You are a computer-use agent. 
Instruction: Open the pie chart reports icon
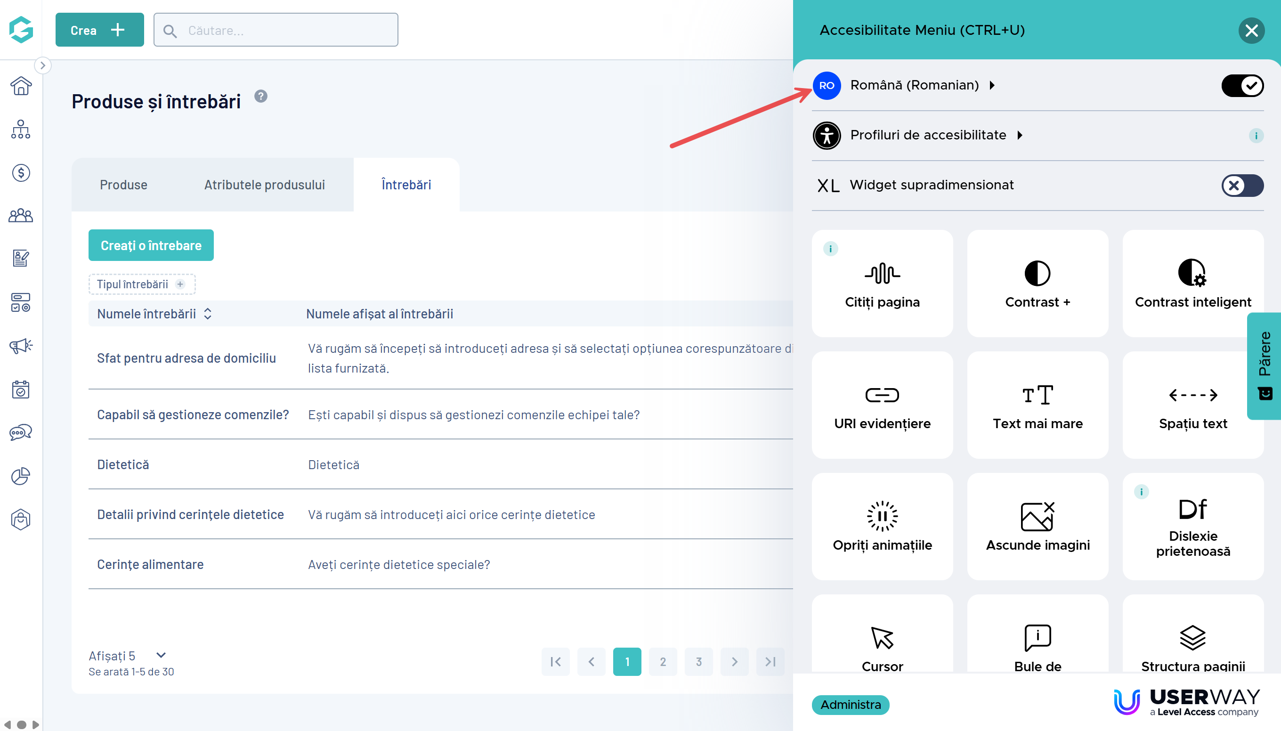(21, 475)
